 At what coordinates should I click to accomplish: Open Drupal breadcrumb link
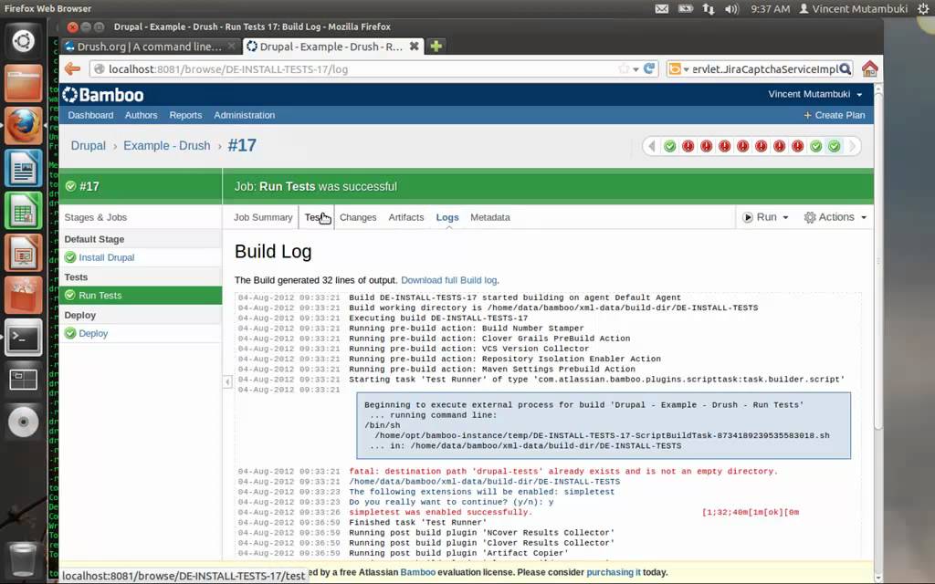pos(89,146)
